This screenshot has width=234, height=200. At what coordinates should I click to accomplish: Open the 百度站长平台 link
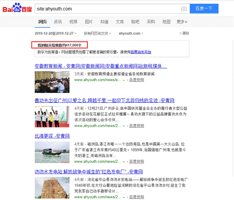141,52
